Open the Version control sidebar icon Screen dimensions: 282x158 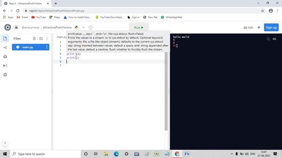[5, 47]
